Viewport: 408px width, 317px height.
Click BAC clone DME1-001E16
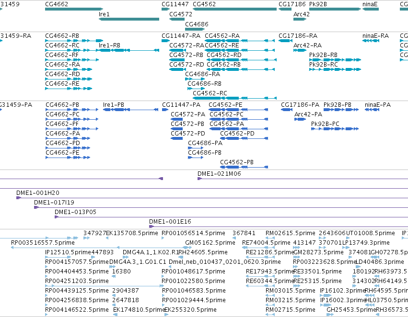pyautogui.click(x=170, y=222)
